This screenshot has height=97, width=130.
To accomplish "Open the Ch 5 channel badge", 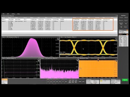I will click(x=5, y=81).
